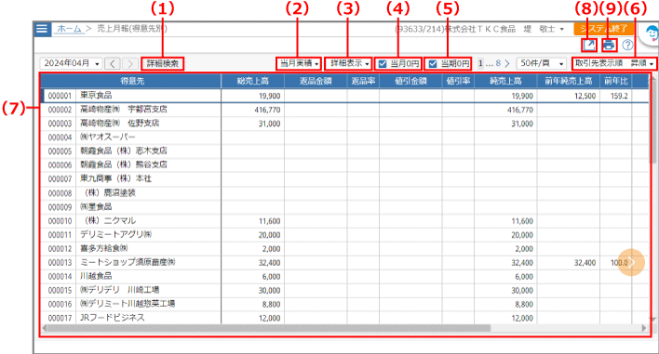659x354 pixels.
Task: Click the horizontal scrollbar of the table
Action: pos(269,328)
